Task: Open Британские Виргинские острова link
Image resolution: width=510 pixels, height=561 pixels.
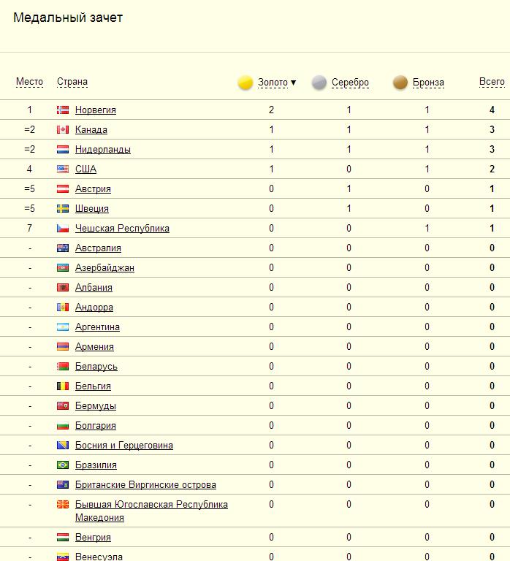Action: pyautogui.click(x=145, y=485)
